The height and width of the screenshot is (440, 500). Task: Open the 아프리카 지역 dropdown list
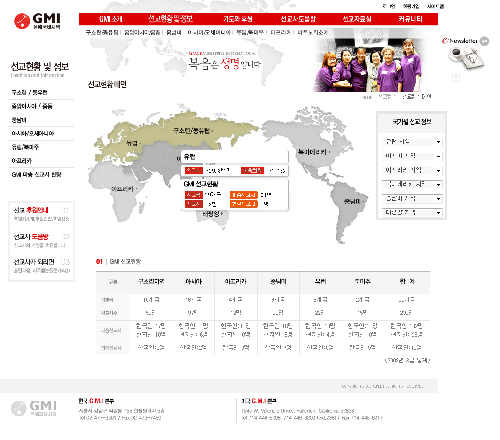click(x=412, y=170)
